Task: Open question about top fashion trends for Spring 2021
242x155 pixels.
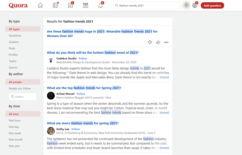Action: pos(84,88)
